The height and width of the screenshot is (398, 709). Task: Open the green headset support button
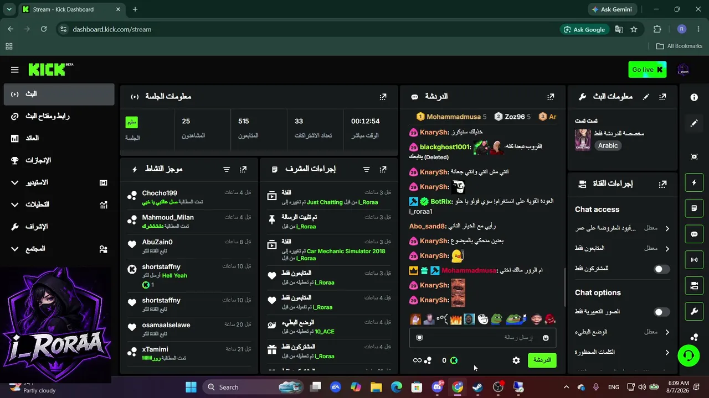click(689, 355)
